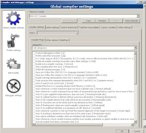146x133 pixels.
Task: Click flags list scroll-left arrow
Action: pyautogui.click(x=34, y=125)
